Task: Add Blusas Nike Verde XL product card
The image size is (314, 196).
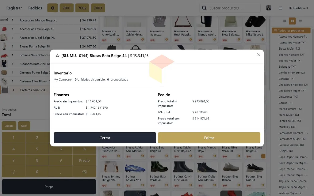Action: click(x=231, y=153)
